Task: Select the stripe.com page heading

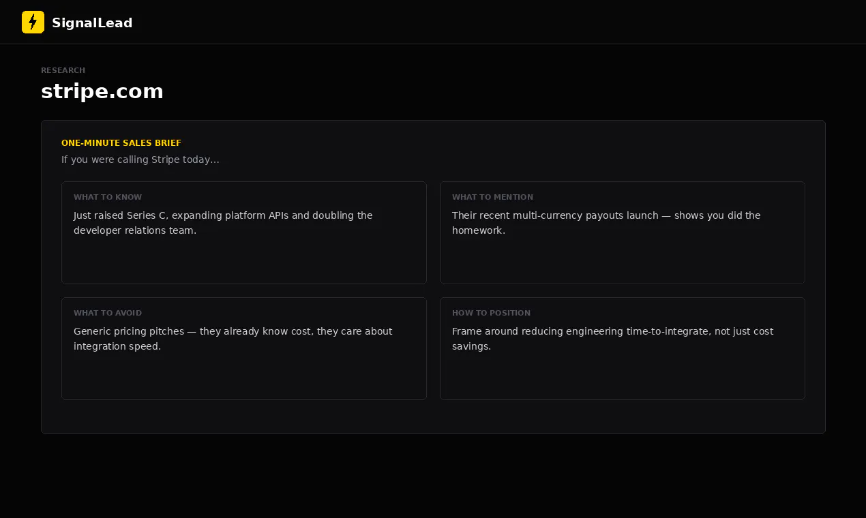Action: pyautogui.click(x=102, y=91)
